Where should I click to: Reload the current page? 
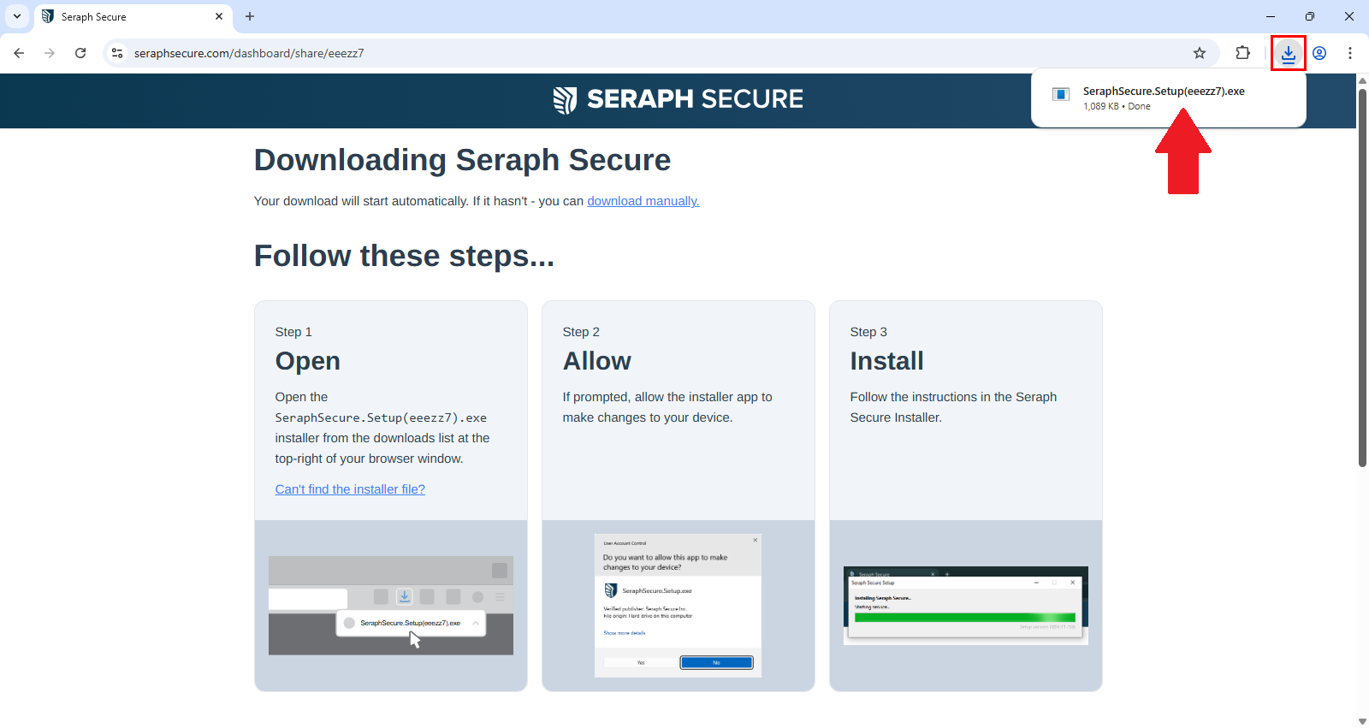(80, 53)
